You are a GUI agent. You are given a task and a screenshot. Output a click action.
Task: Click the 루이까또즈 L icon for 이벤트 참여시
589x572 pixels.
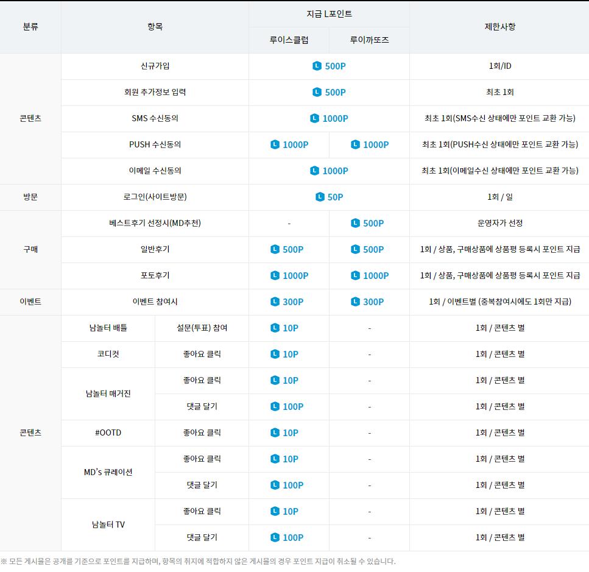click(x=355, y=302)
